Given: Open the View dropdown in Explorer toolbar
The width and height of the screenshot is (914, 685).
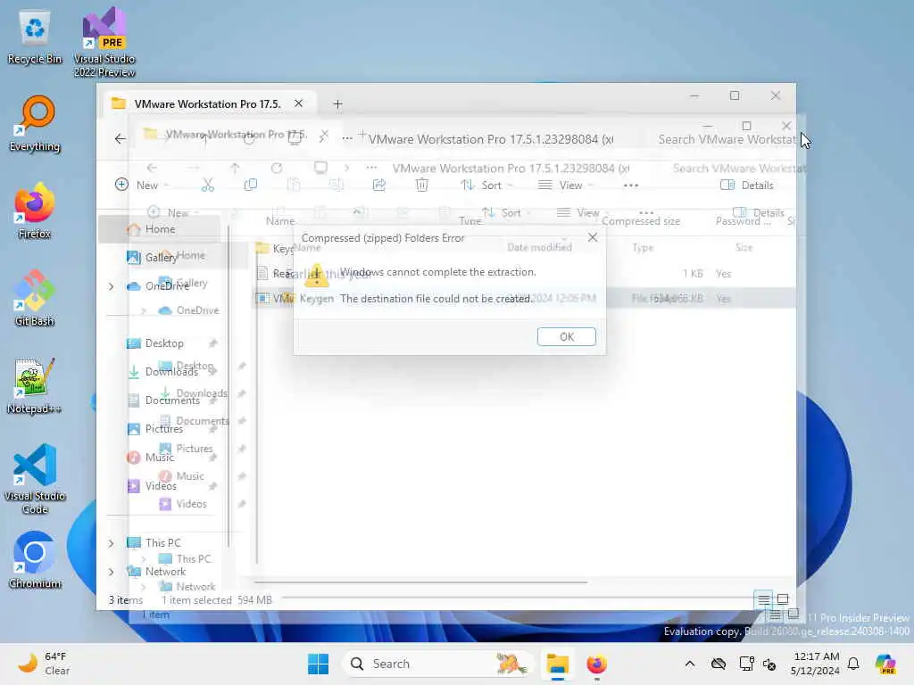Looking at the screenshot, I should (x=564, y=185).
